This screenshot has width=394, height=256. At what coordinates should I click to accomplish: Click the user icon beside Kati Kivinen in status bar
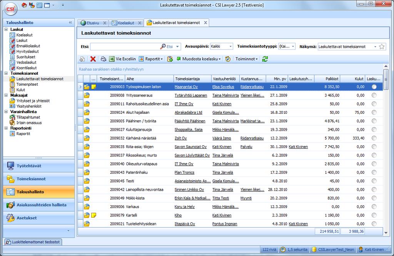pos(361,249)
